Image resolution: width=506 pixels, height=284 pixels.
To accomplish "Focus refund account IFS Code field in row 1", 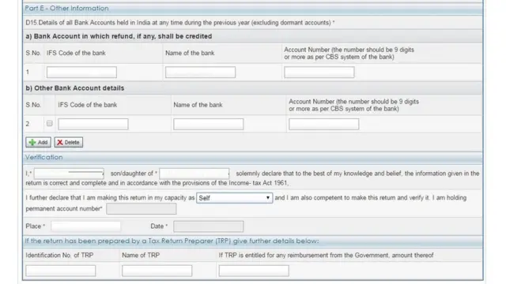I will [81, 72].
